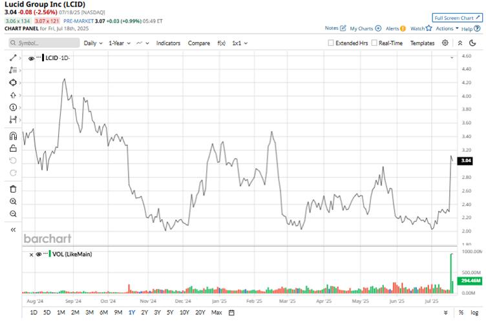Remove the VOL study with X

[31, 255]
